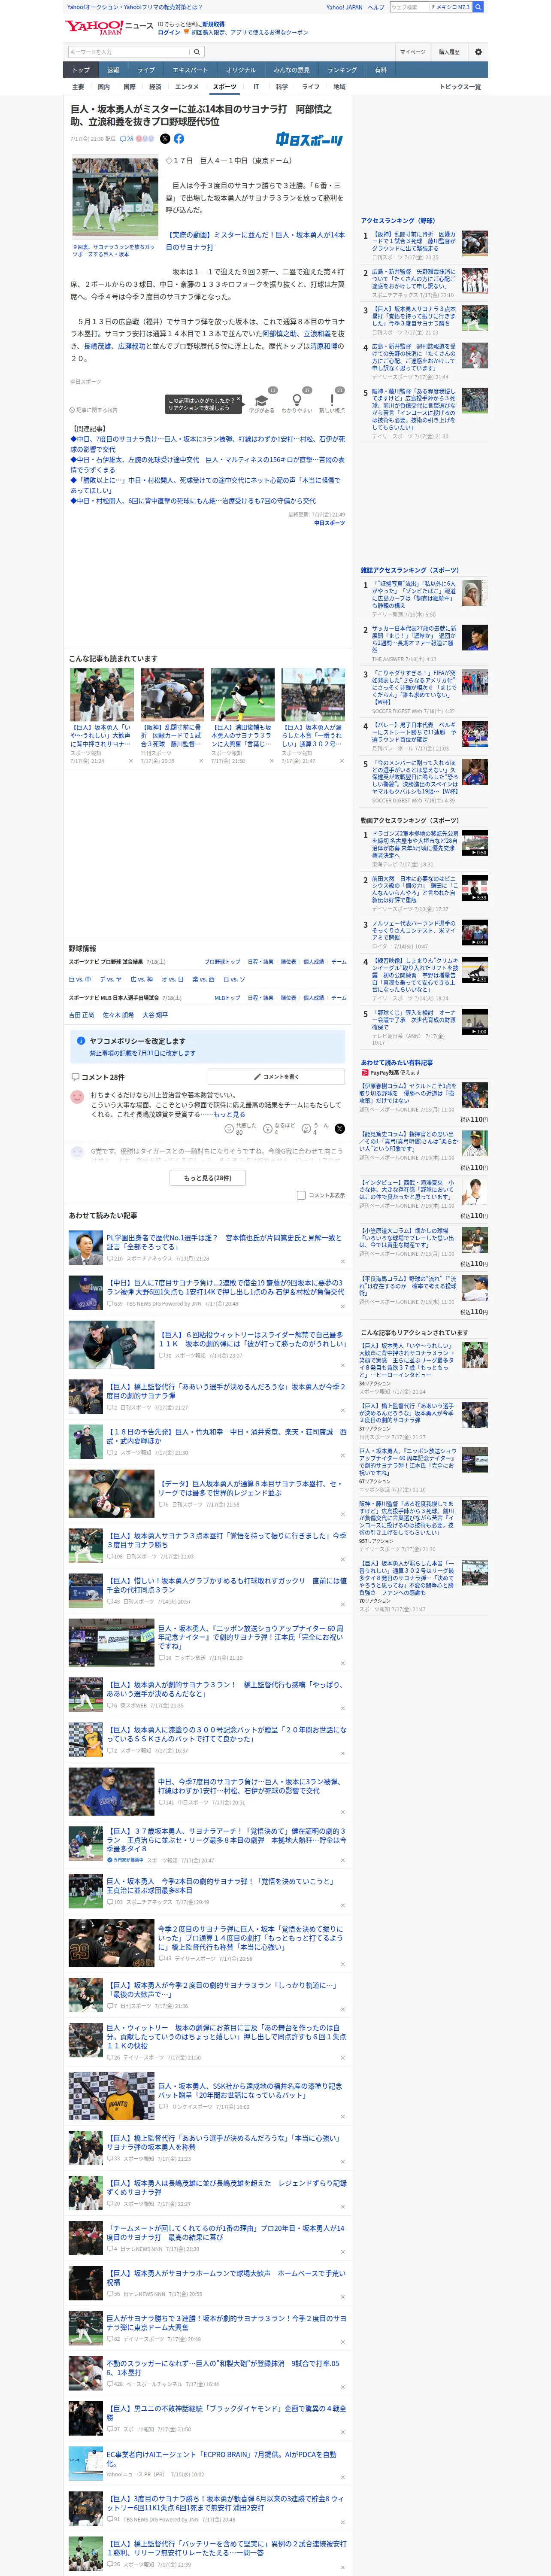
Task: Open the settings gear next to 購入履歴
Action: coord(478,52)
